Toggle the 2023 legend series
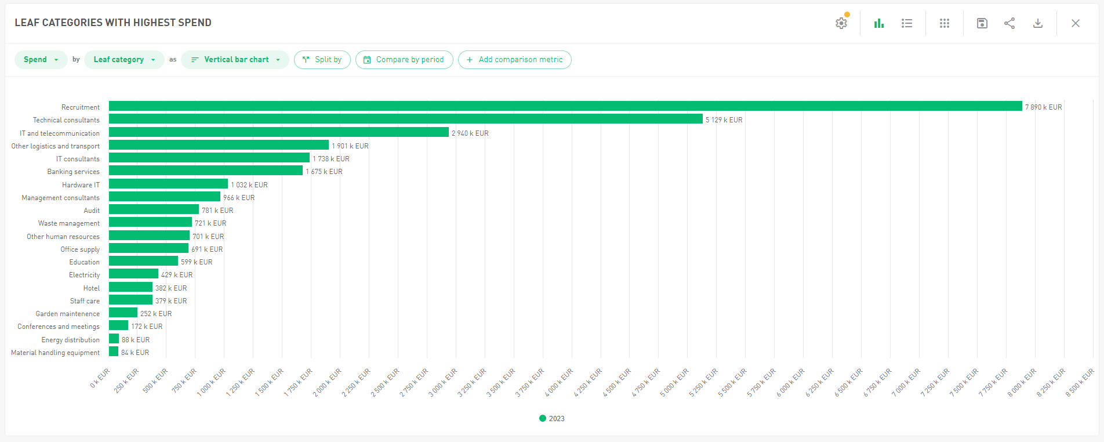 pyautogui.click(x=552, y=418)
